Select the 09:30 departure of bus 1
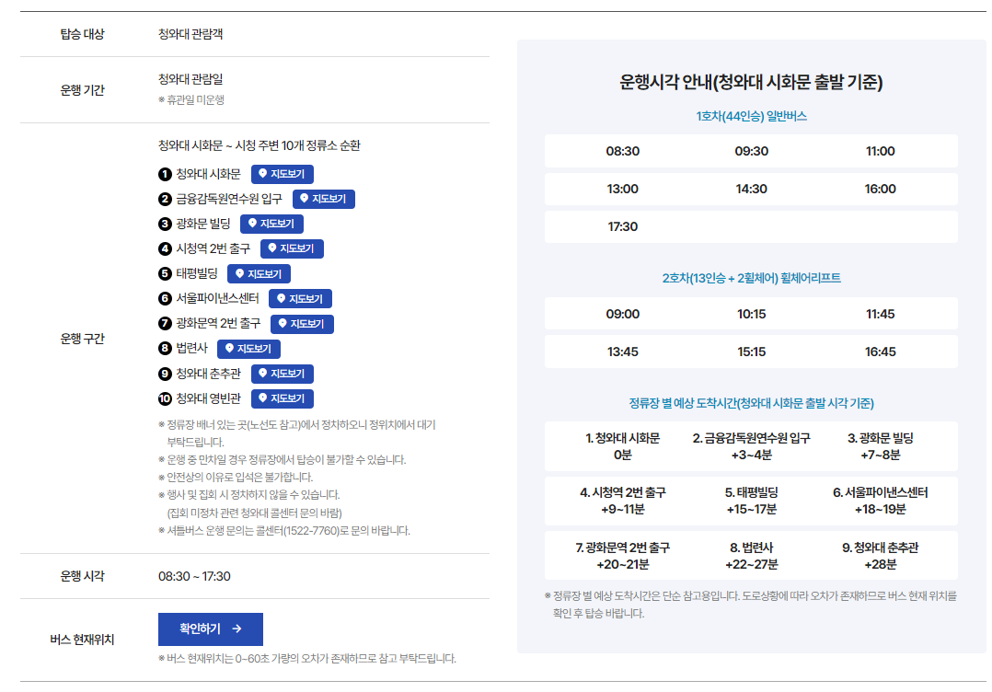992x692 pixels. coord(751,151)
